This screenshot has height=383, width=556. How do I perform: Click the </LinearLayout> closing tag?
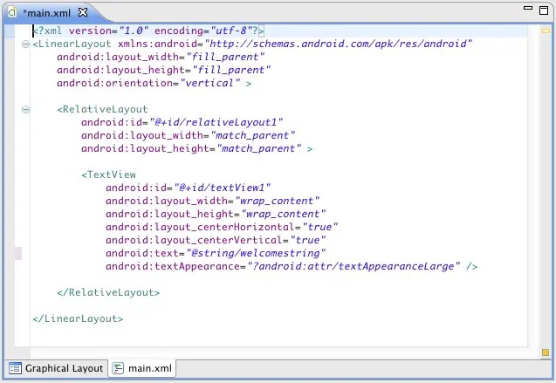78,318
